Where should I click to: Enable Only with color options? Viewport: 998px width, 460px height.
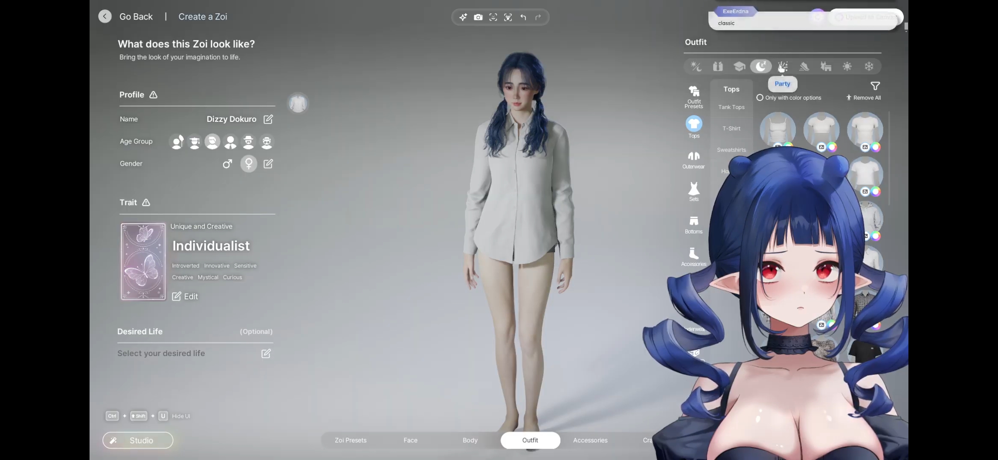click(760, 98)
